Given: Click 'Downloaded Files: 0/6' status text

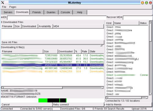Looking at the screenshot, I should point(73,109).
